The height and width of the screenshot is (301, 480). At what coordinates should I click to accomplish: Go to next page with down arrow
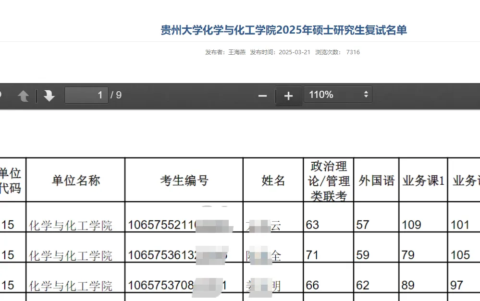pyautogui.click(x=49, y=96)
